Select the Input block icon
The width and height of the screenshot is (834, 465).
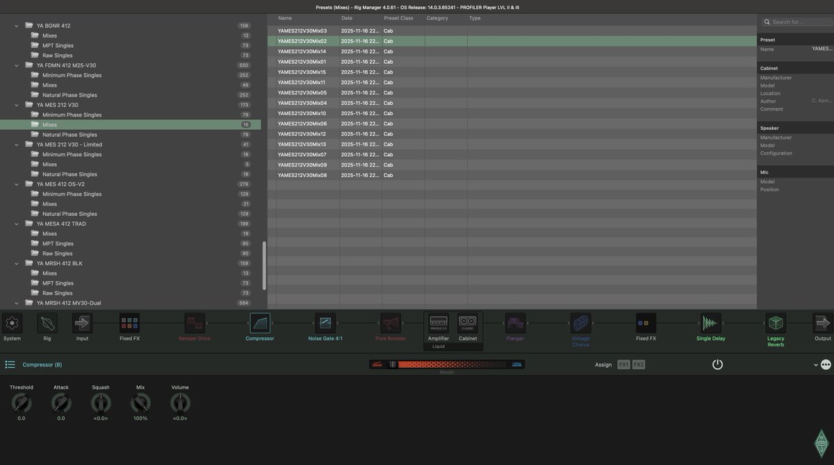click(82, 323)
